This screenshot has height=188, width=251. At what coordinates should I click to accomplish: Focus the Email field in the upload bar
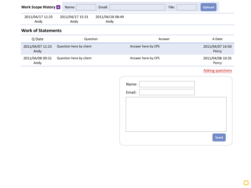click(x=137, y=7)
